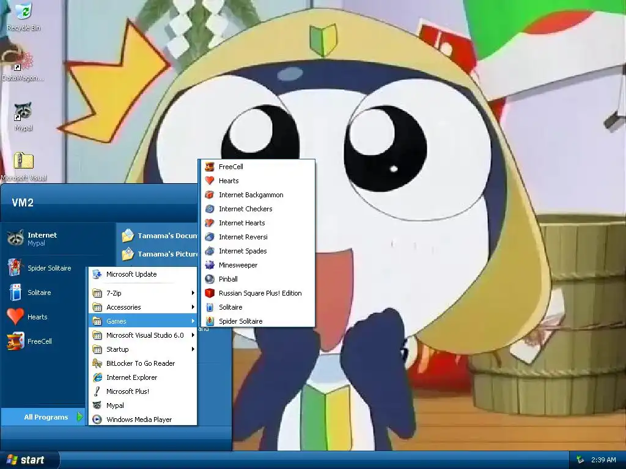
Task: Expand the Games submenu arrow
Action: [x=193, y=321]
